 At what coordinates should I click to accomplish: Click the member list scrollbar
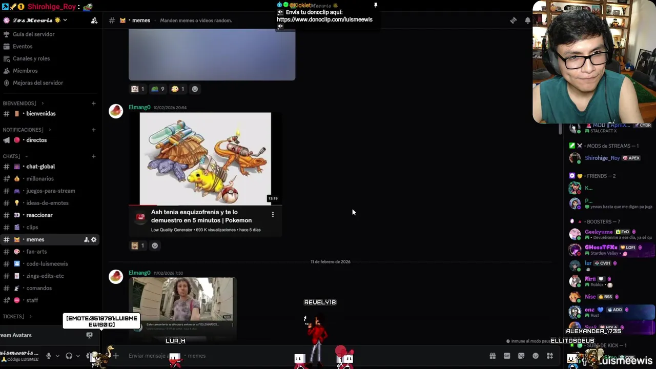coord(560,129)
